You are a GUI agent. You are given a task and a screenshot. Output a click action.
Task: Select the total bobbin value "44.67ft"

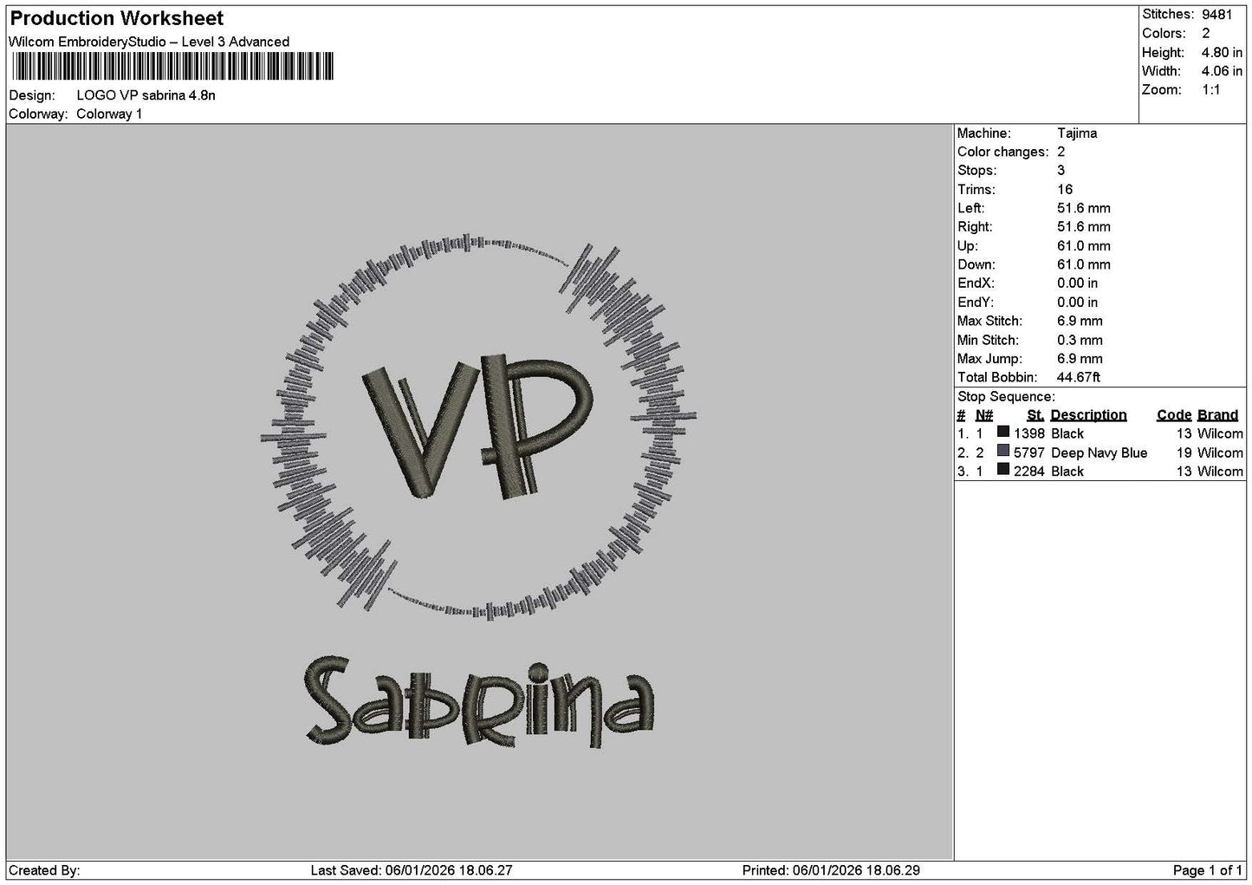pyautogui.click(x=1079, y=378)
